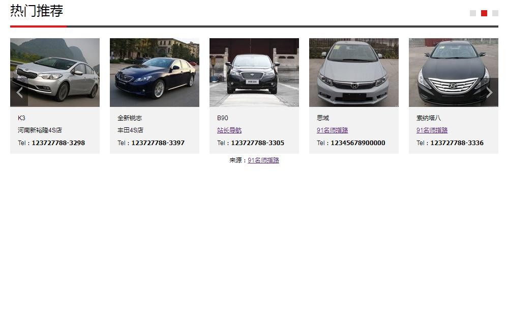Click the 丰田4S店 dealer name
507x334 pixels.
point(130,130)
